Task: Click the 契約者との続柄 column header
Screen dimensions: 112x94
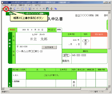Action: [19, 70]
